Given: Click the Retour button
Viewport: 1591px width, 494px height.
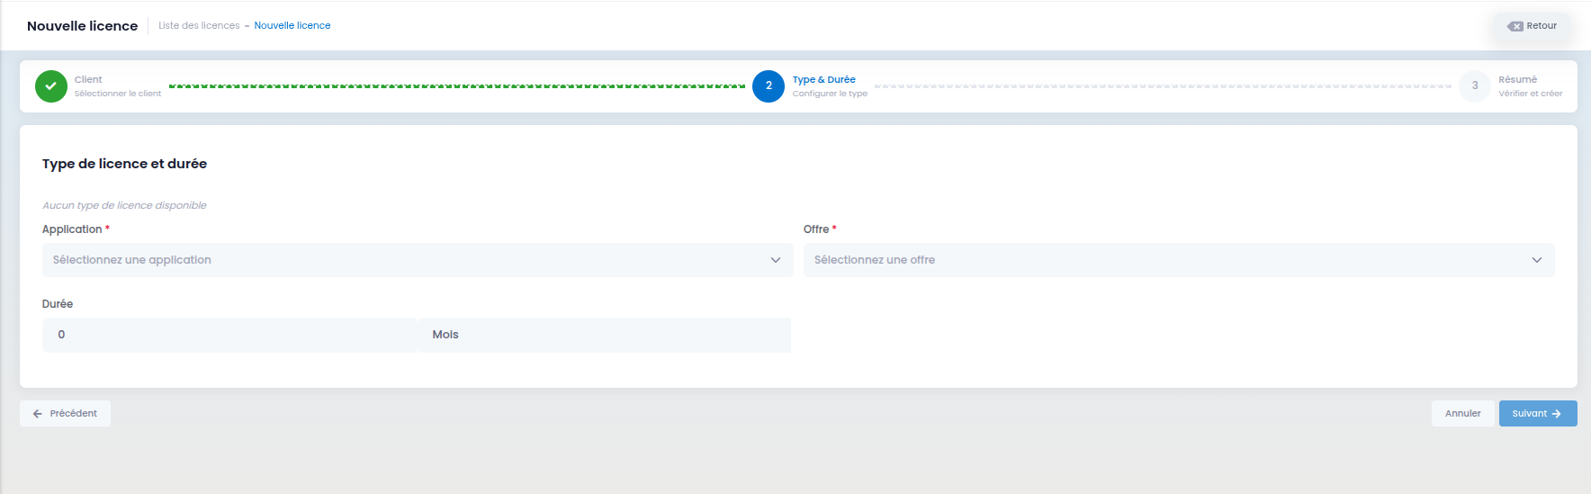Looking at the screenshot, I should [1533, 26].
